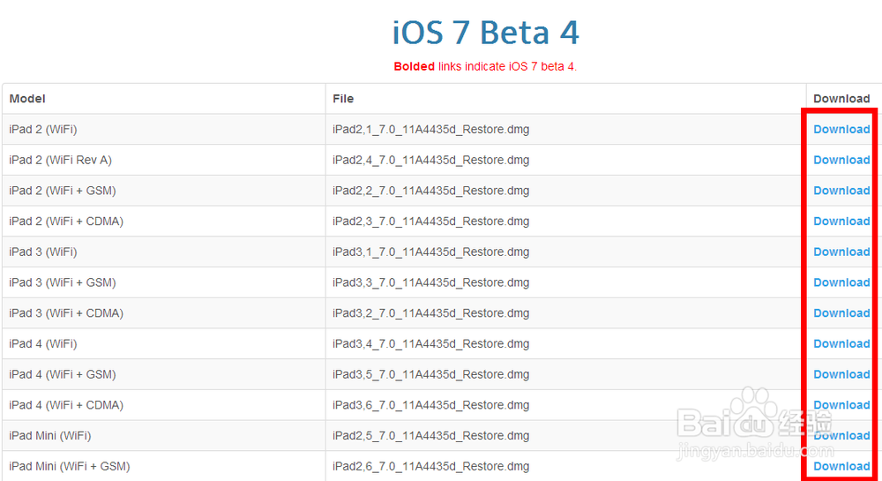Image resolution: width=882 pixels, height=481 pixels.
Task: Download the iPad 3 (WiFi) restore image
Action: coord(841,252)
